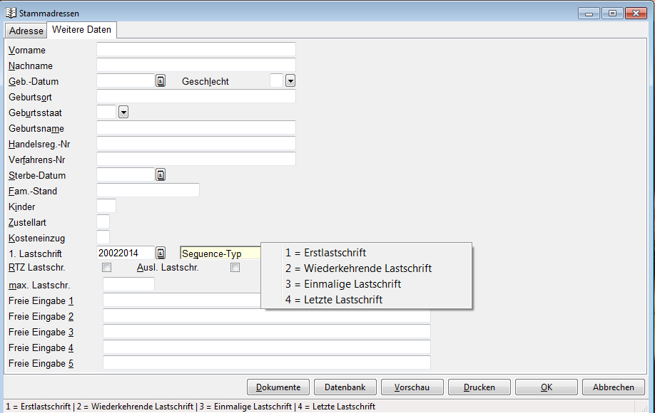Click the Dokumente button
The width and height of the screenshot is (655, 413).
tap(278, 387)
